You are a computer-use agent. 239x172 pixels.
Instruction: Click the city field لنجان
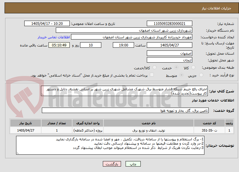pos(169,60)
